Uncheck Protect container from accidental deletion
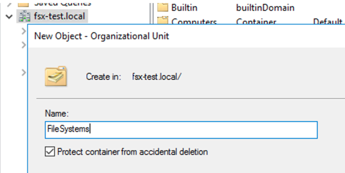Image resolution: width=345 pixels, height=173 pixels. 50,152
